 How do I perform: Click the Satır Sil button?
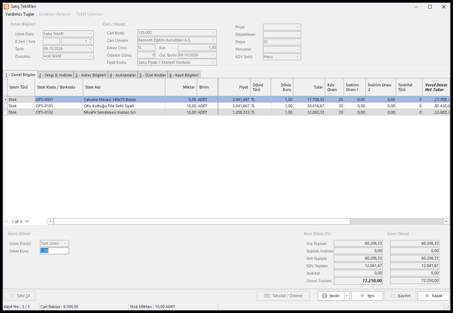[19, 296]
